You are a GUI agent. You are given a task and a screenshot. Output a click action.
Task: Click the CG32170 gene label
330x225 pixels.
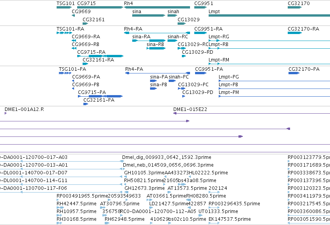pyautogui.click(x=299, y=3)
